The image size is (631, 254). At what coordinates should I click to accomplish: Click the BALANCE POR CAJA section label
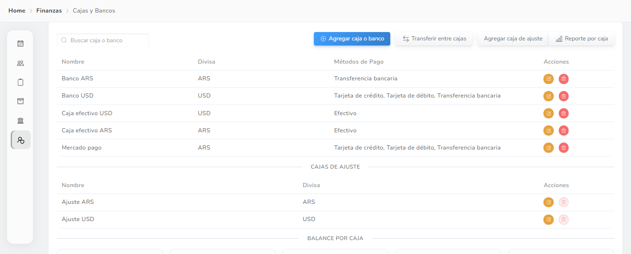(335, 238)
